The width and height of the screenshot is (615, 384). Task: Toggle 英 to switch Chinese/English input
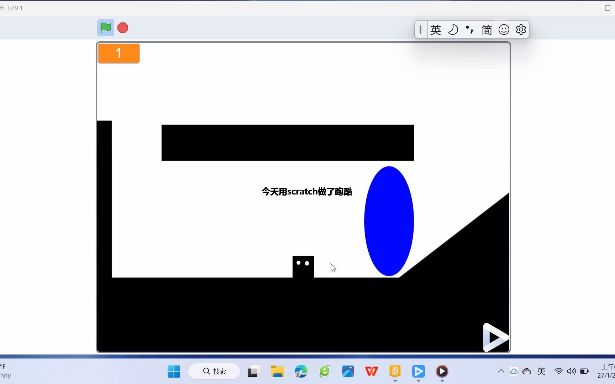tap(436, 30)
